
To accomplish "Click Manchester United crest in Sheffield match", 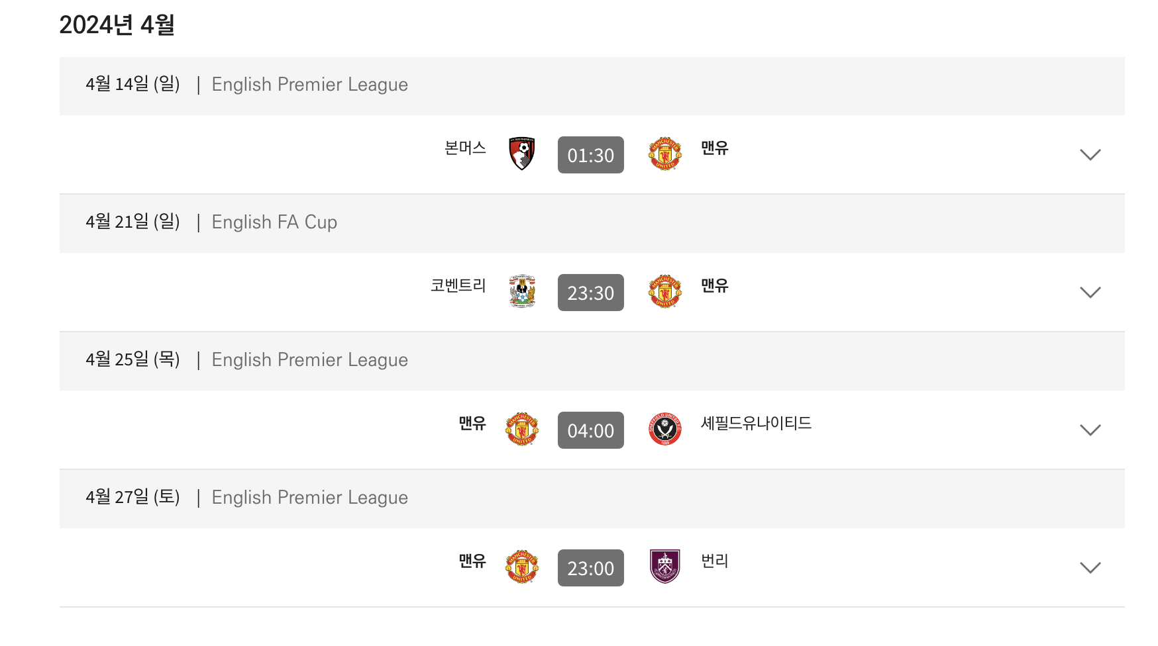I will [522, 430].
